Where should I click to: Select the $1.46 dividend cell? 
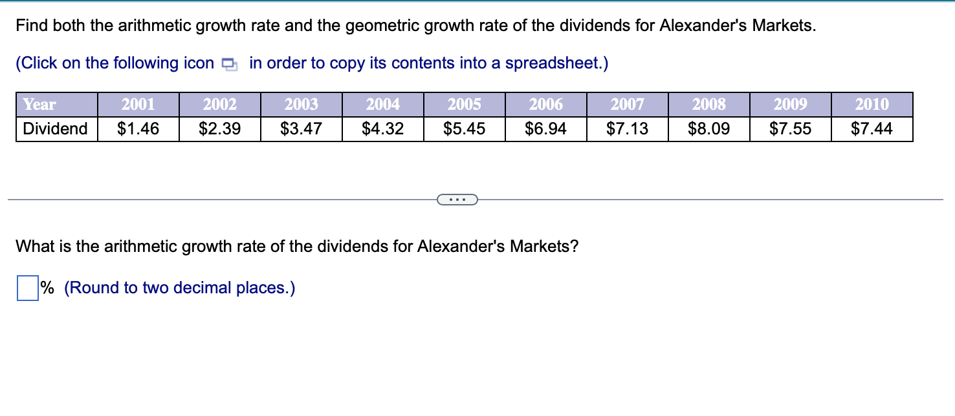tap(138, 128)
